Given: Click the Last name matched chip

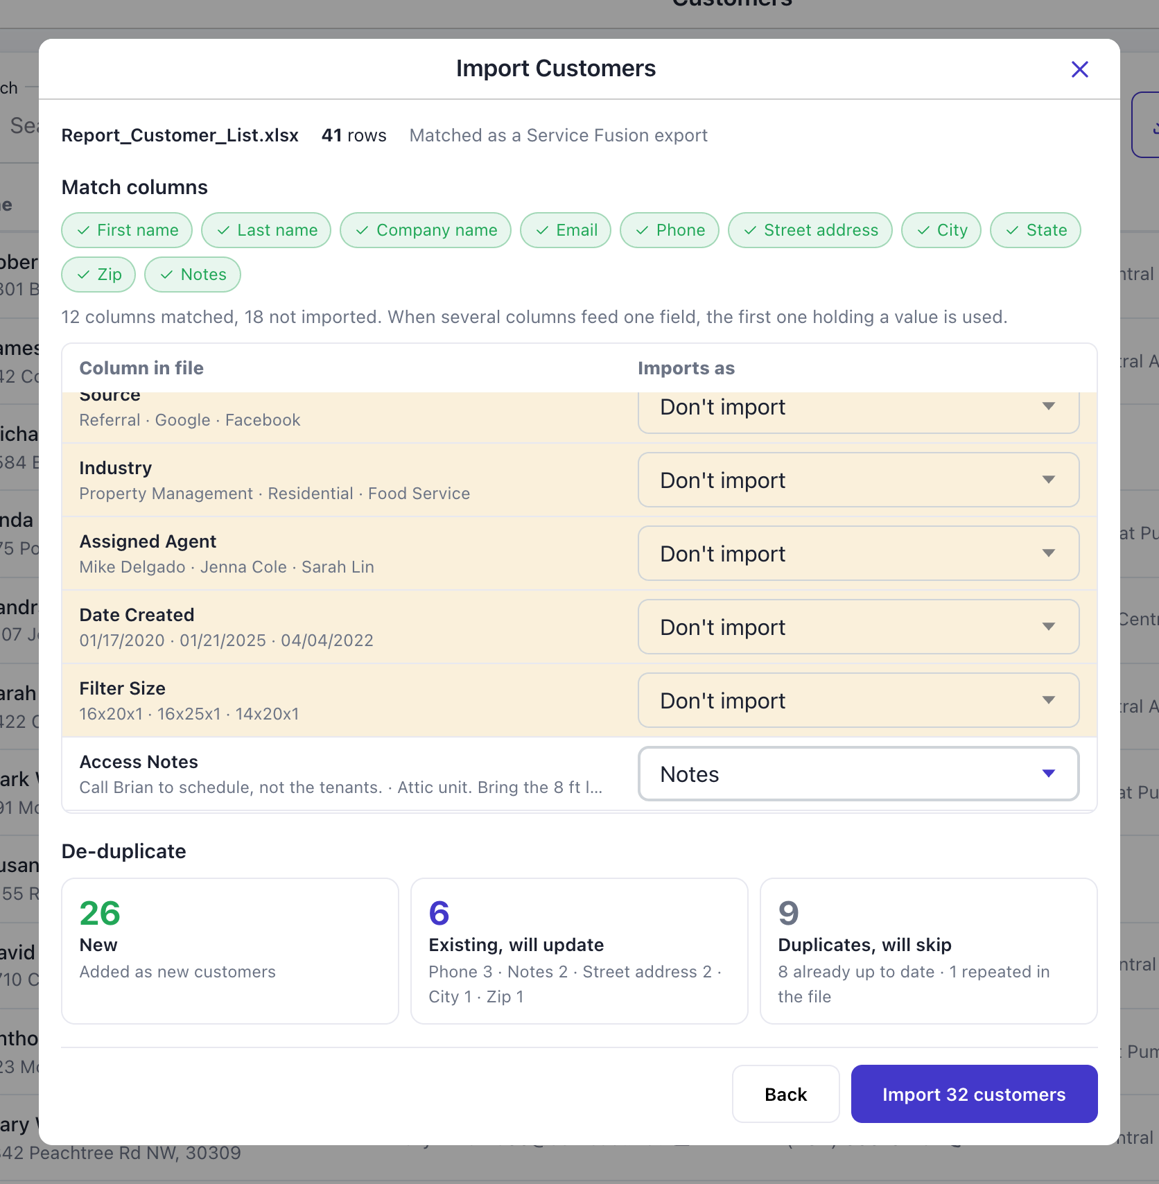Looking at the screenshot, I should coord(266,230).
